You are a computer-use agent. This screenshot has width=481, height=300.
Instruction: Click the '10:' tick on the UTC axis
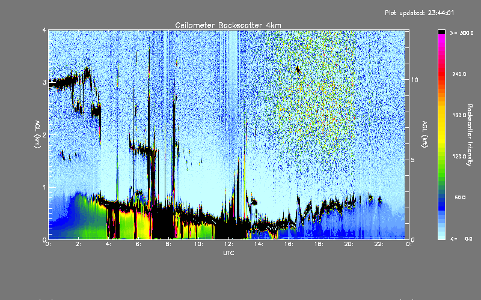click(198, 244)
